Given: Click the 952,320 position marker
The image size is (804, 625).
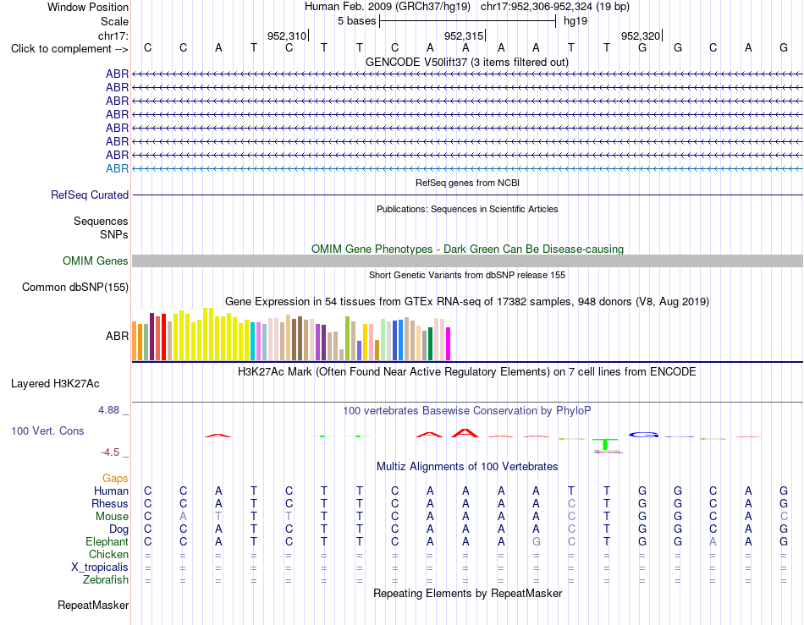Looking at the screenshot, I should [641, 36].
